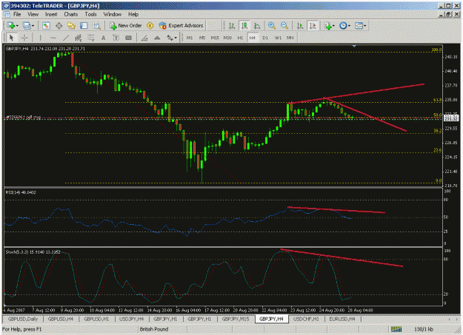Launch MetaEditor via yellow diamond icon
The width and height of the screenshot is (463, 335).
150,26
